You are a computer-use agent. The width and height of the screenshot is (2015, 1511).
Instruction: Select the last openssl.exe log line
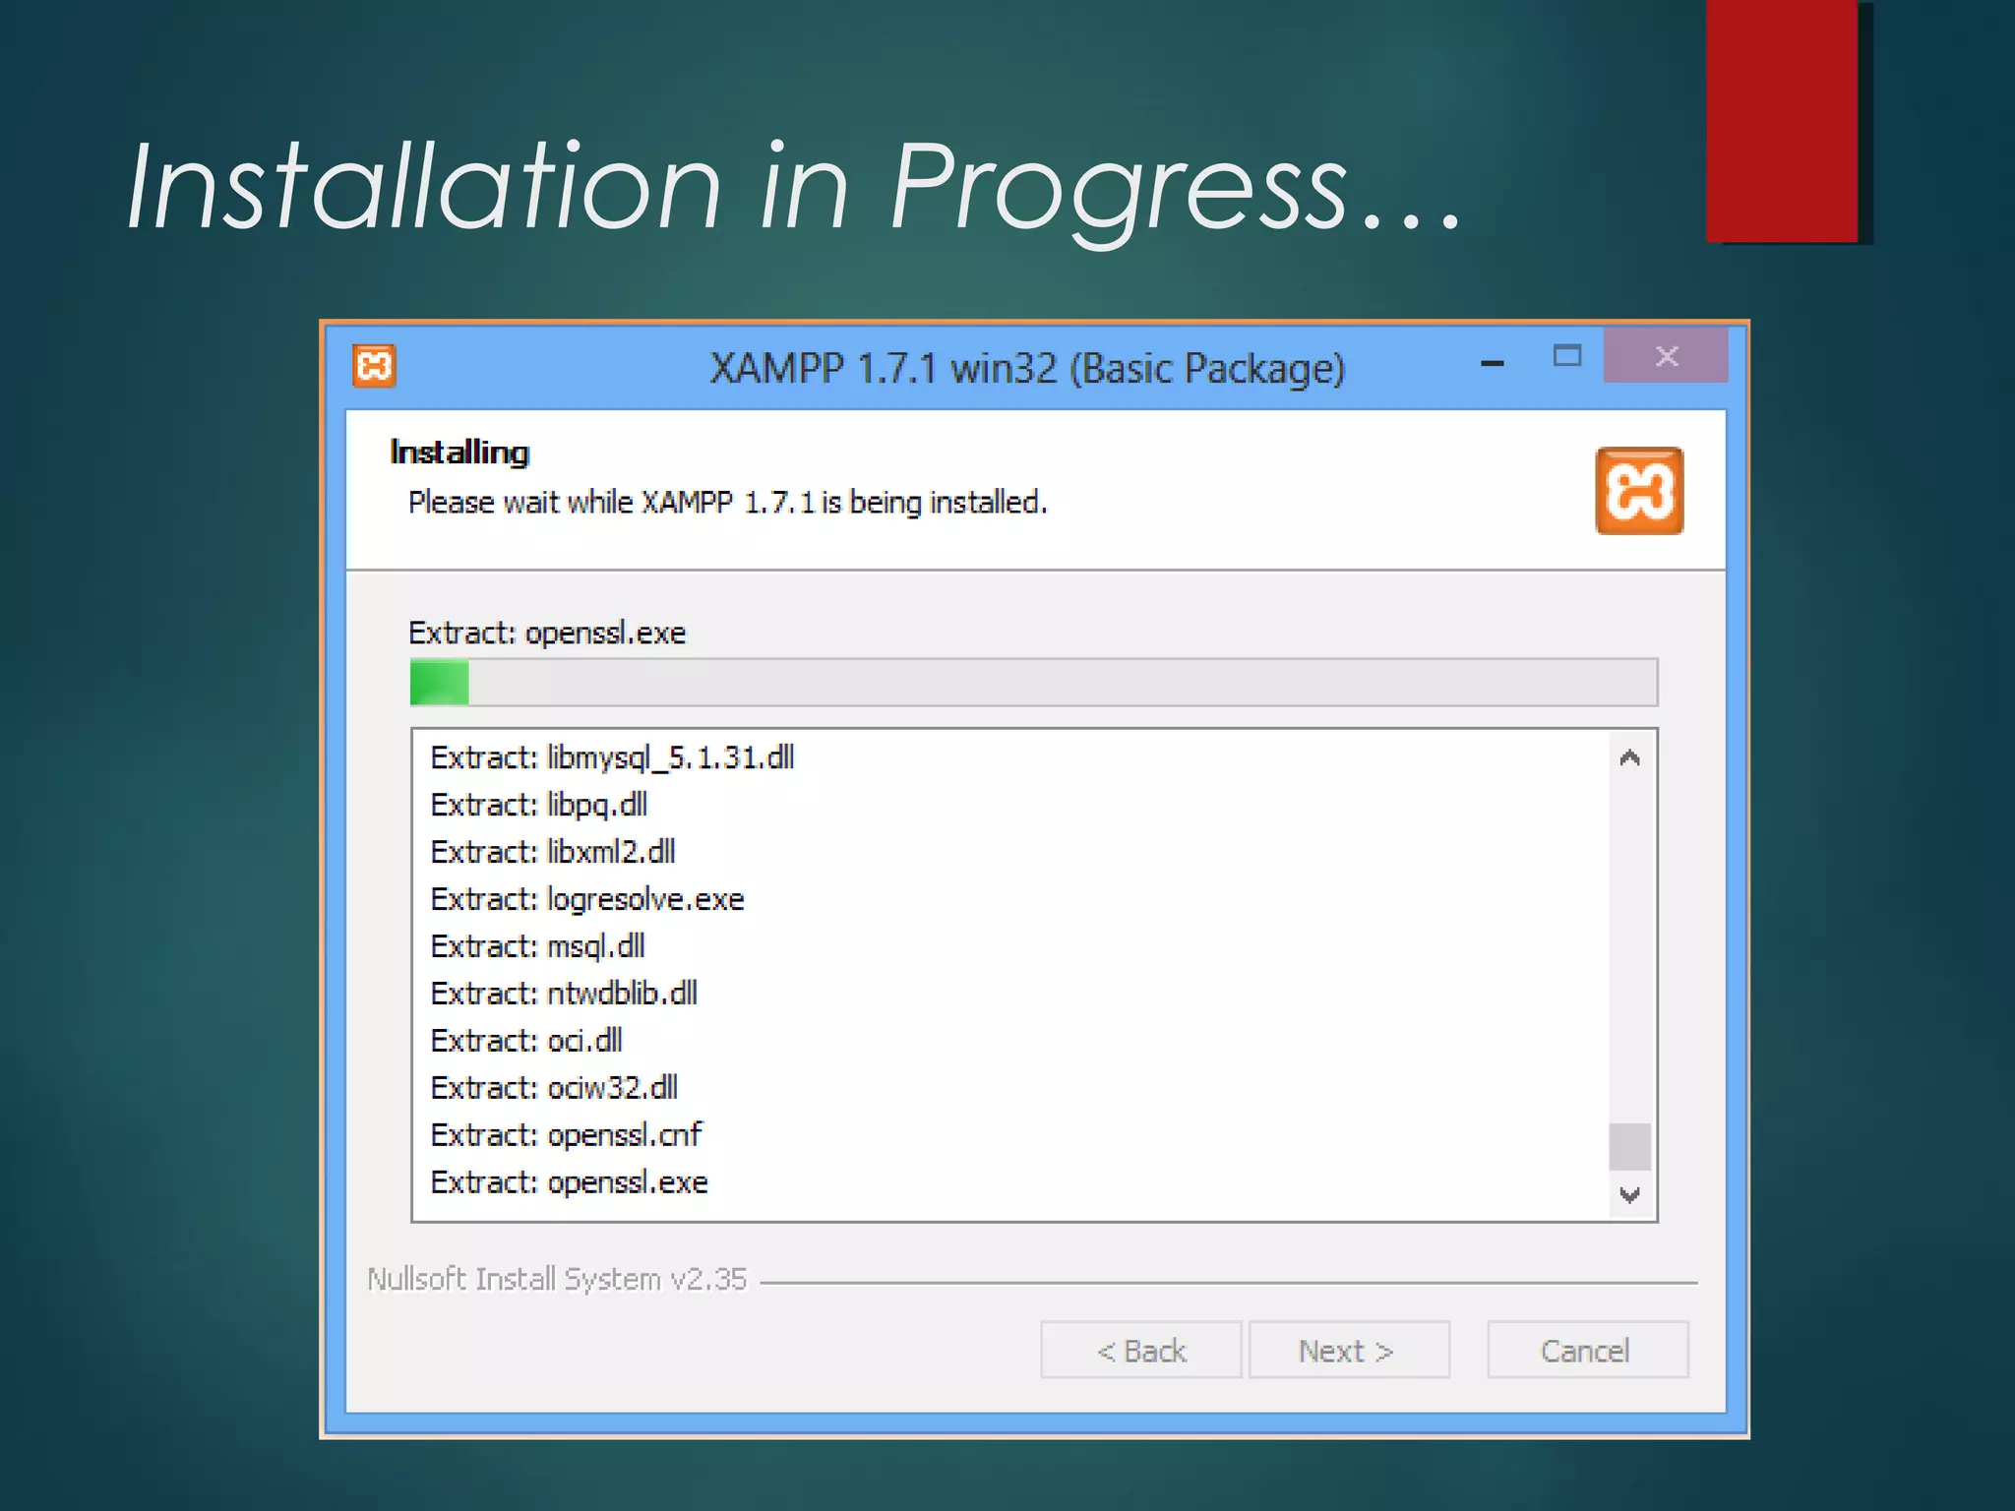click(569, 1182)
